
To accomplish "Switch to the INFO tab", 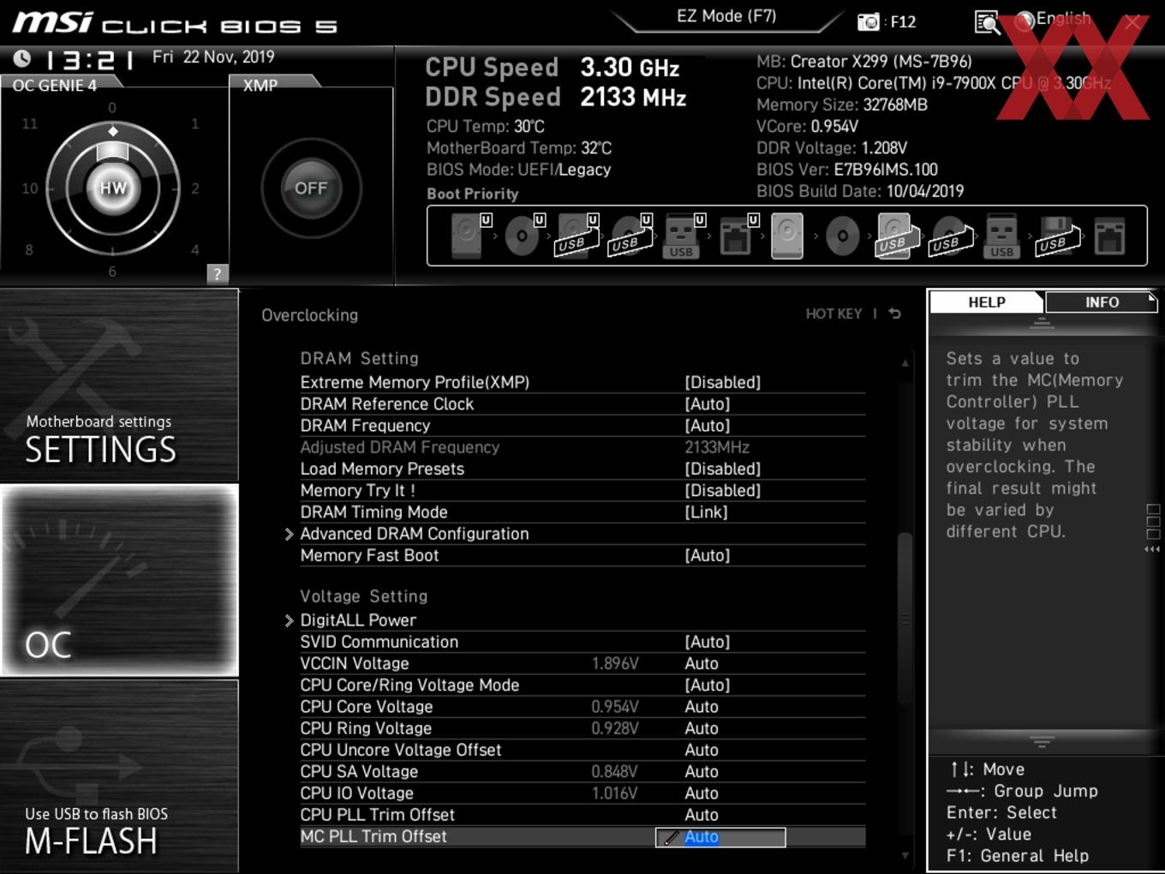I will point(1102,302).
